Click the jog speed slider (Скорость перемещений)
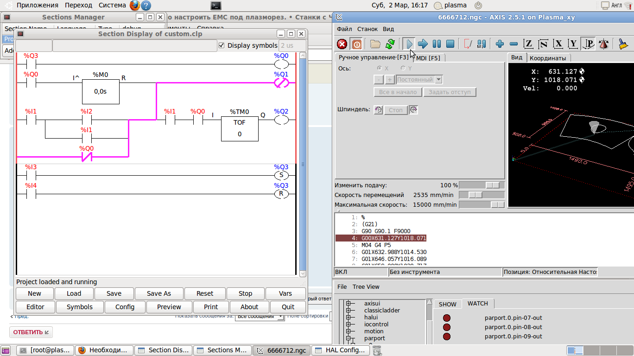Viewport: 634px width, 356px height. 482,195
